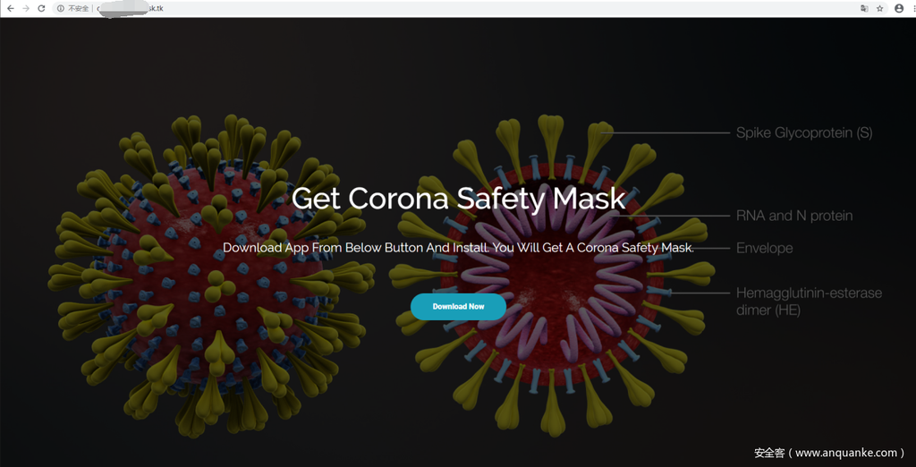
Task: Open the browser three-dot menu
Action: (x=913, y=8)
